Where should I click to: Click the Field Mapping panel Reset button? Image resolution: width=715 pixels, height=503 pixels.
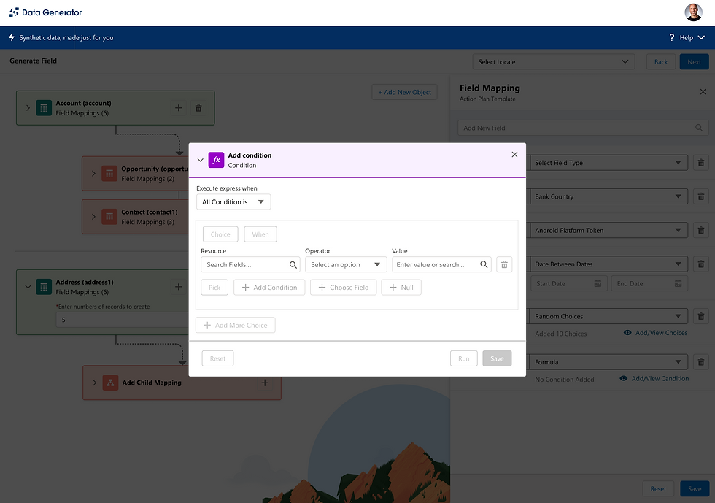pyautogui.click(x=658, y=488)
